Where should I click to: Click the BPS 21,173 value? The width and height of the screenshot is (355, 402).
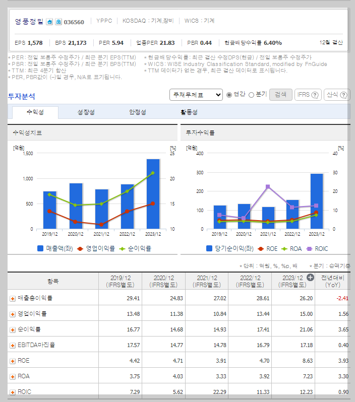[x=77, y=43]
